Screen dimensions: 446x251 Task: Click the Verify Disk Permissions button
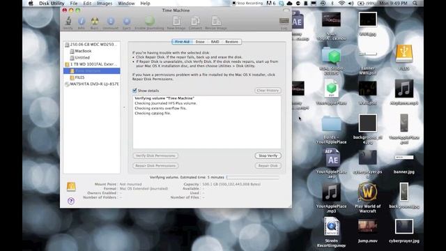point(155,155)
